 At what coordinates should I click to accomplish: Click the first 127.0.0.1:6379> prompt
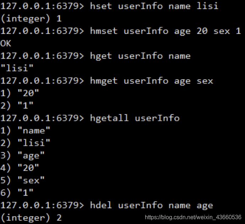[42, 6]
